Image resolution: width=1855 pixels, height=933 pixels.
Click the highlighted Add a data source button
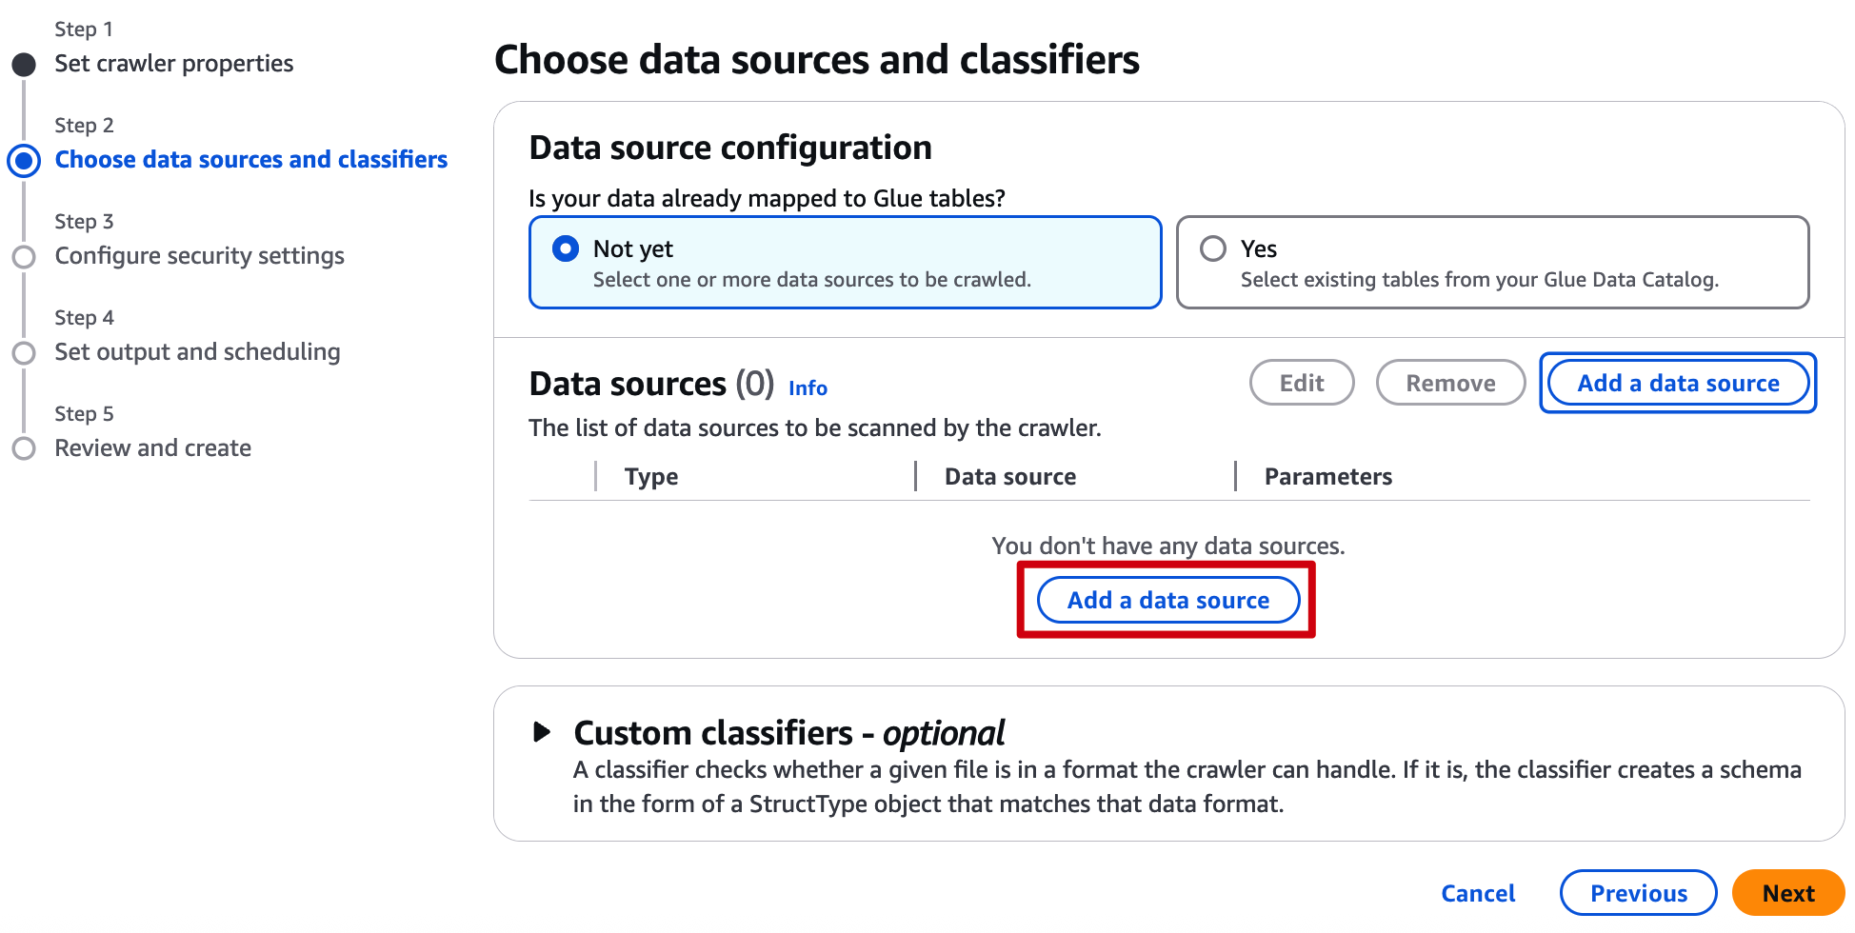(x=1167, y=600)
